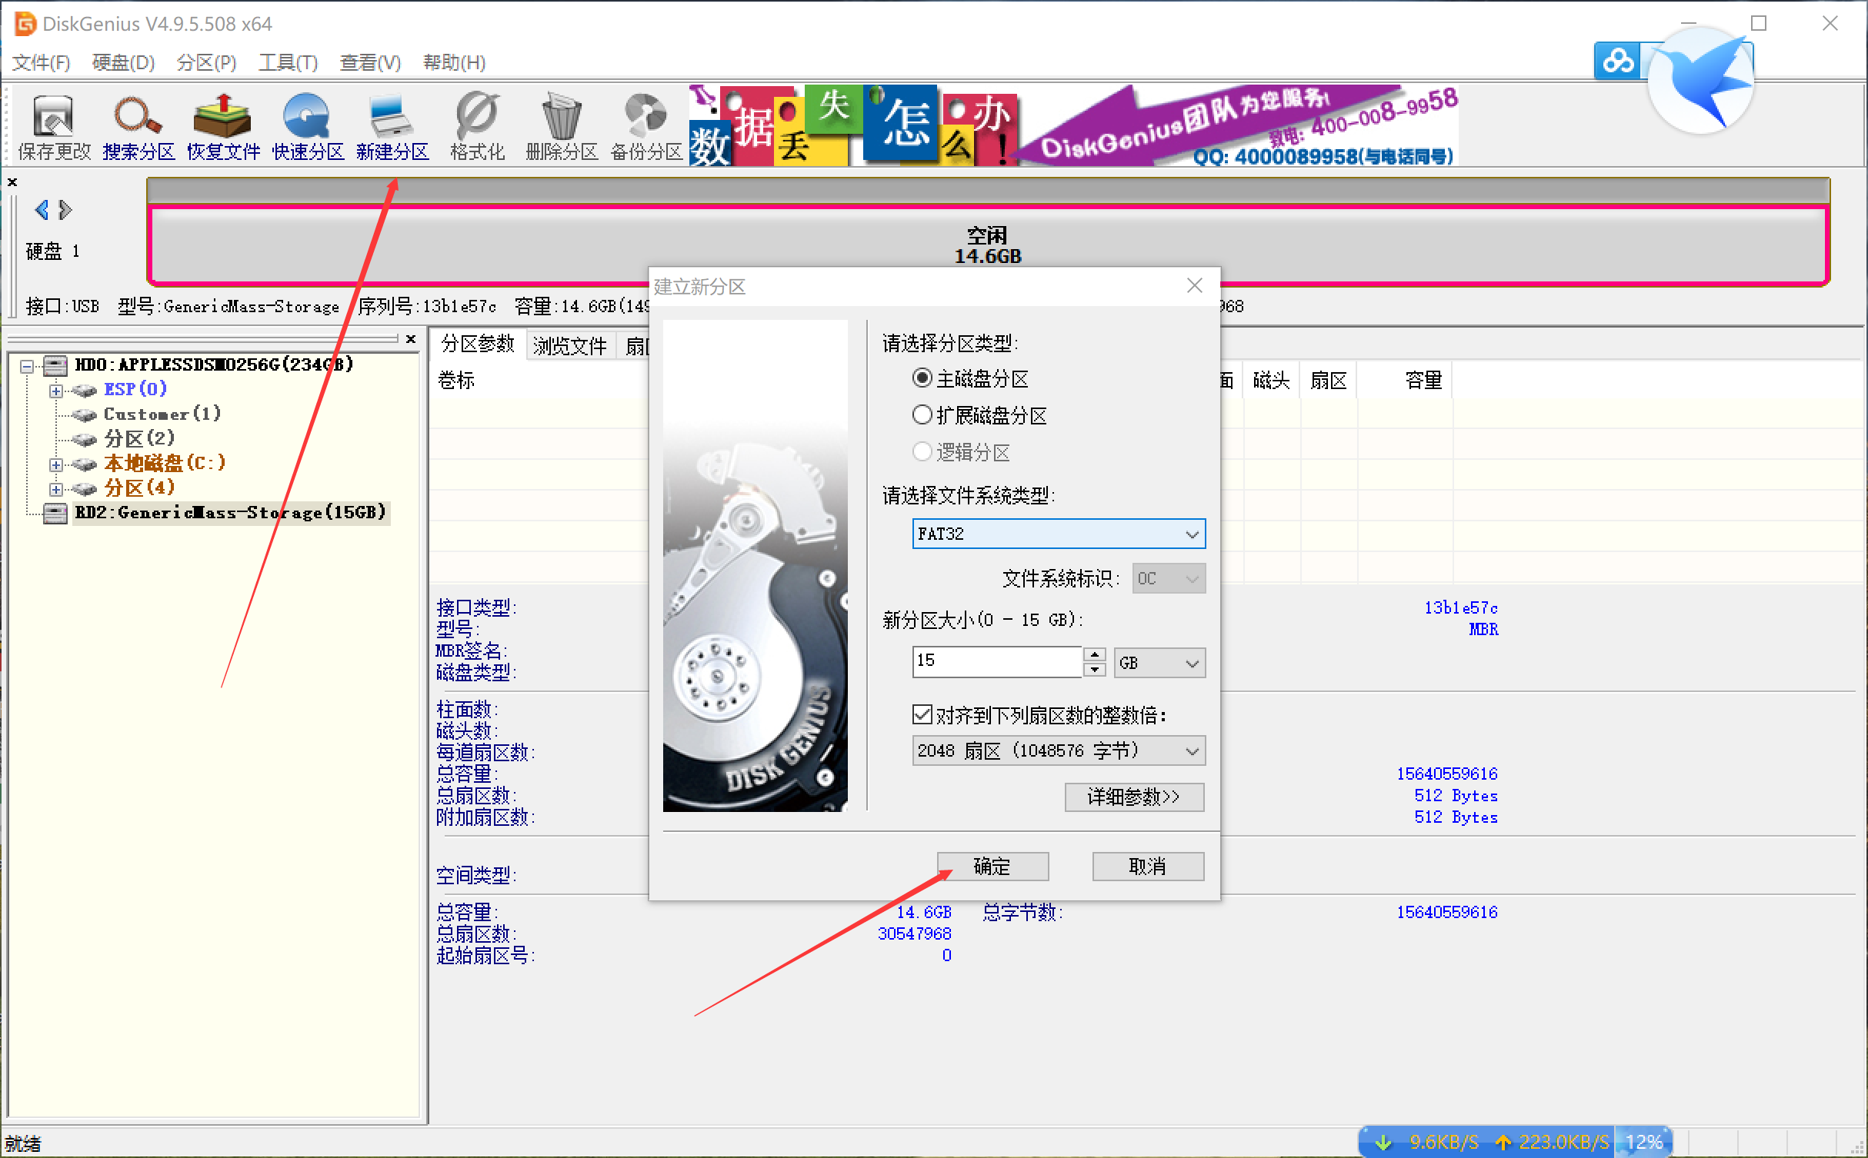Click the 扇区 column header
The width and height of the screenshot is (1868, 1158).
1329,380
